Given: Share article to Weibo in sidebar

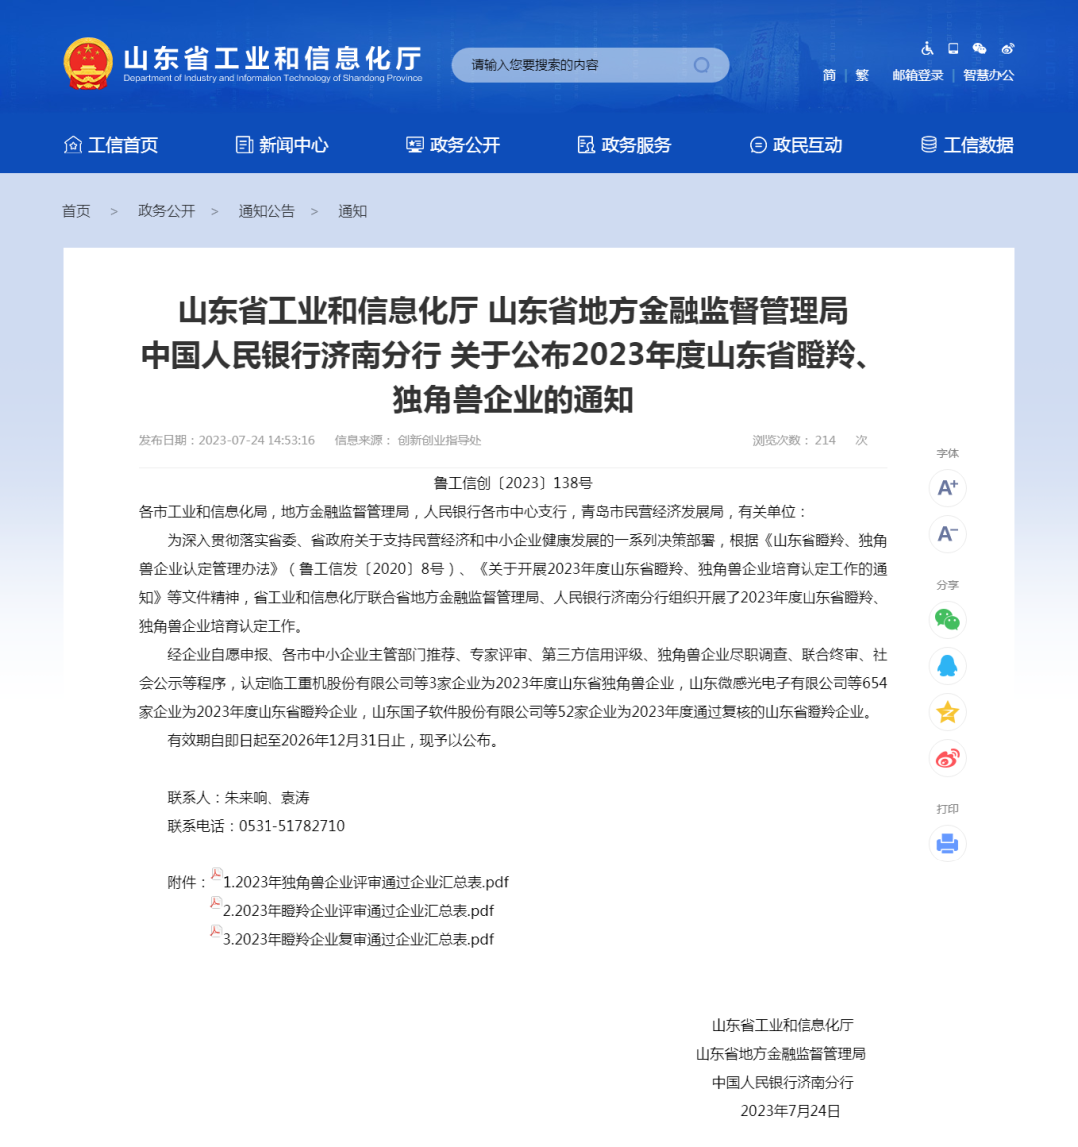Looking at the screenshot, I should 948,758.
